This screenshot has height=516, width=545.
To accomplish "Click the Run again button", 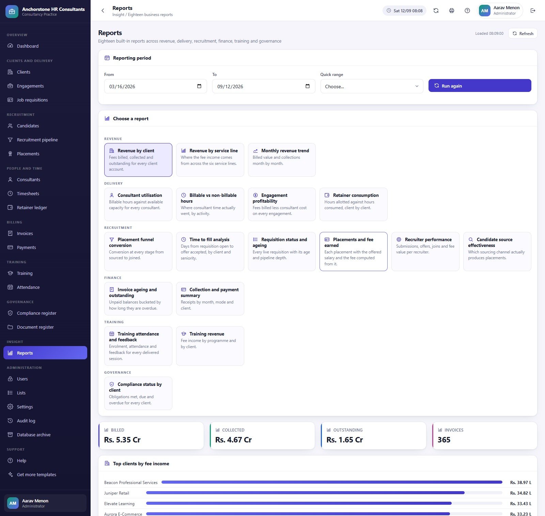I will coord(480,85).
